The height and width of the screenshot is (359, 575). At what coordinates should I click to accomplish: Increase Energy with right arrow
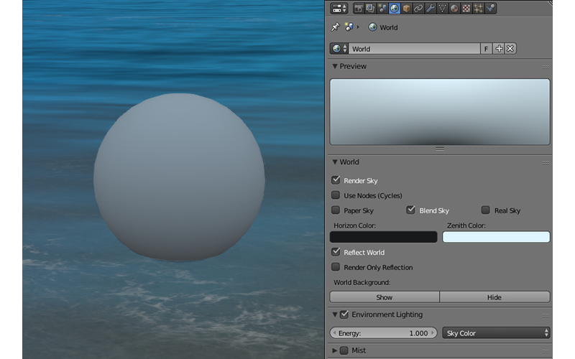pos(433,333)
